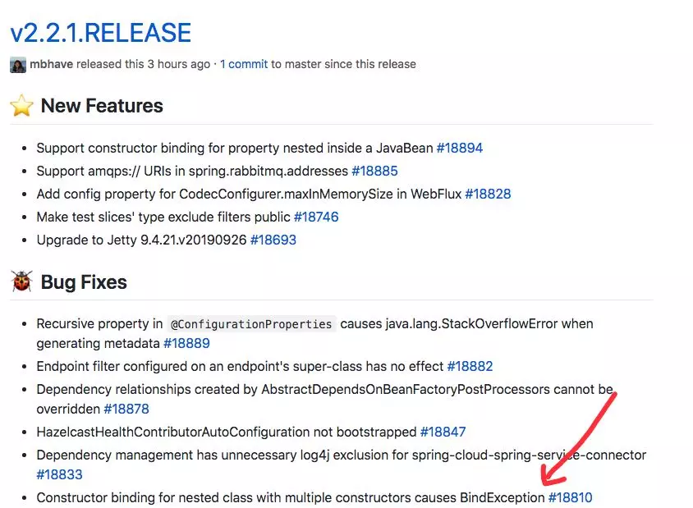Open the v2.2.1.RELEASE release title link
The image size is (693, 508).
(100, 33)
